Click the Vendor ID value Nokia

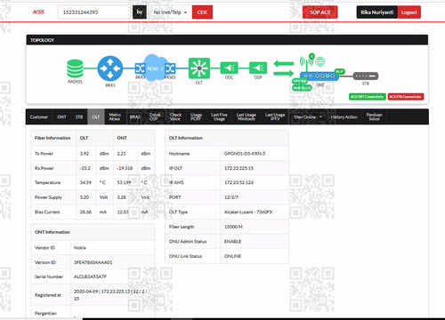click(80, 248)
